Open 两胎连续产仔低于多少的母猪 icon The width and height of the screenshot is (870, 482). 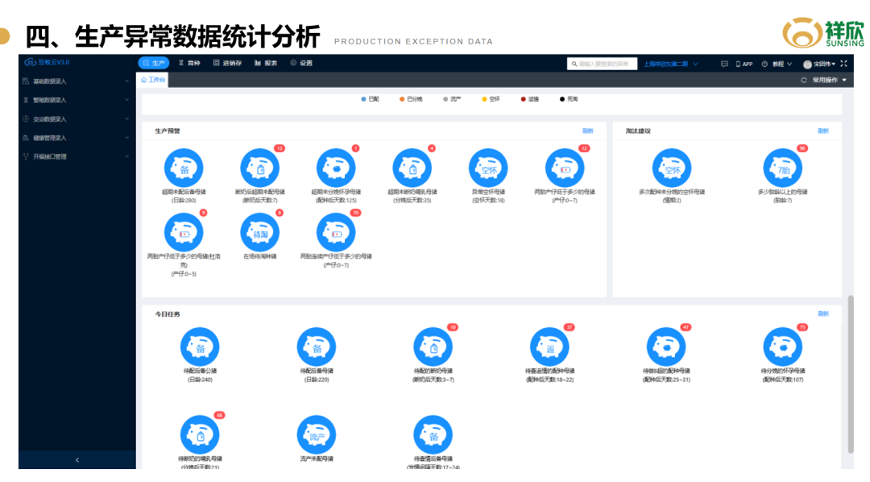click(336, 232)
